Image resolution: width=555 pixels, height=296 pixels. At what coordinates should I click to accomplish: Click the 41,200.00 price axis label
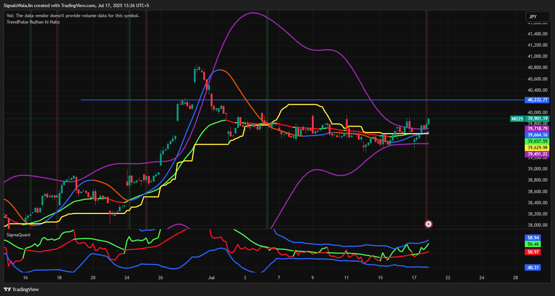tap(537, 45)
